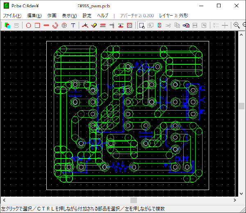This screenshot has height=213, width=246.
Task: Select the rectangle drawing tool
Action: pyautogui.click(x=37, y=25)
